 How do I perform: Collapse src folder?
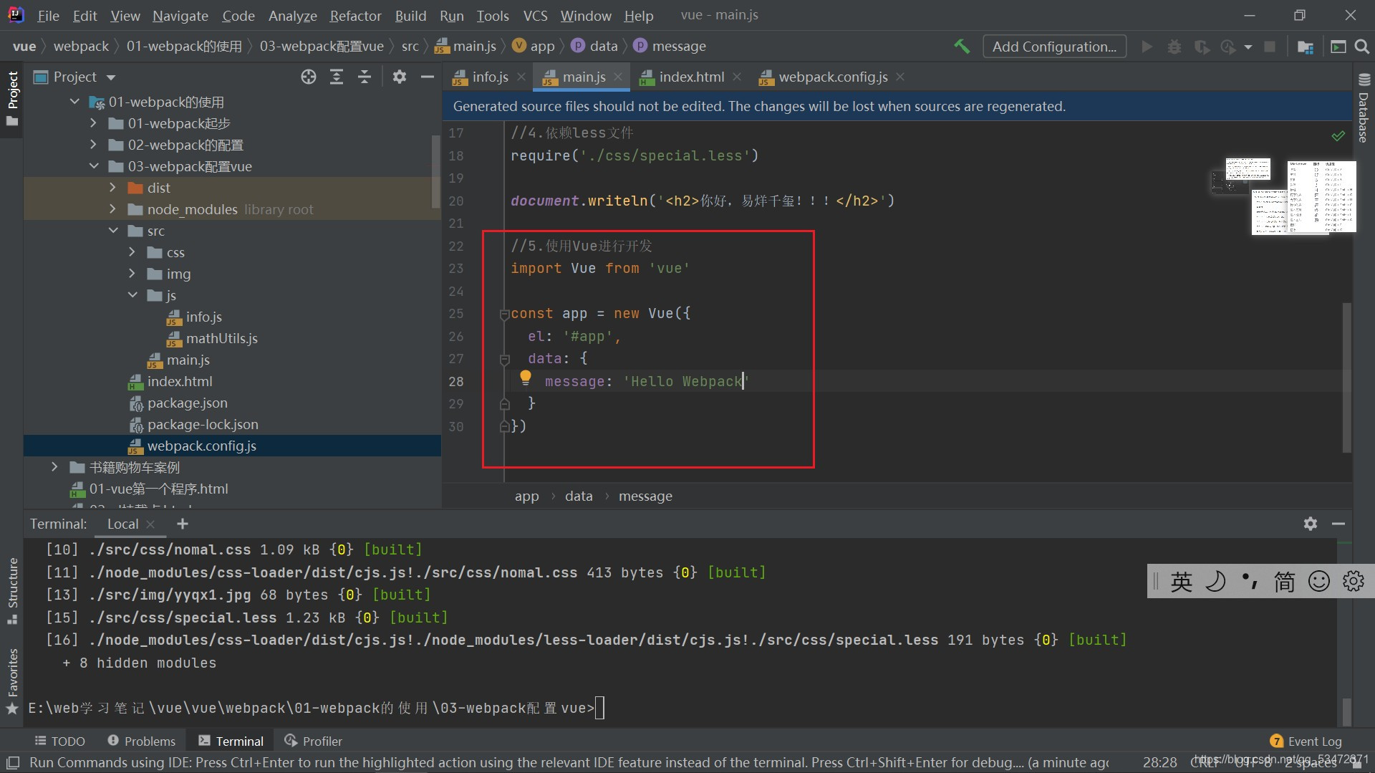113,231
